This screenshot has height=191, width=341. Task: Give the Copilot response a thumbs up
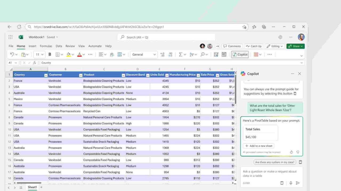(x=291, y=152)
